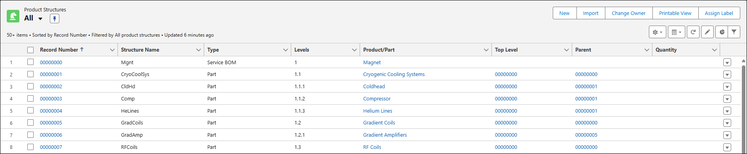The height and width of the screenshot is (154, 747).
Task: Open the Printable View
Action: tap(675, 13)
